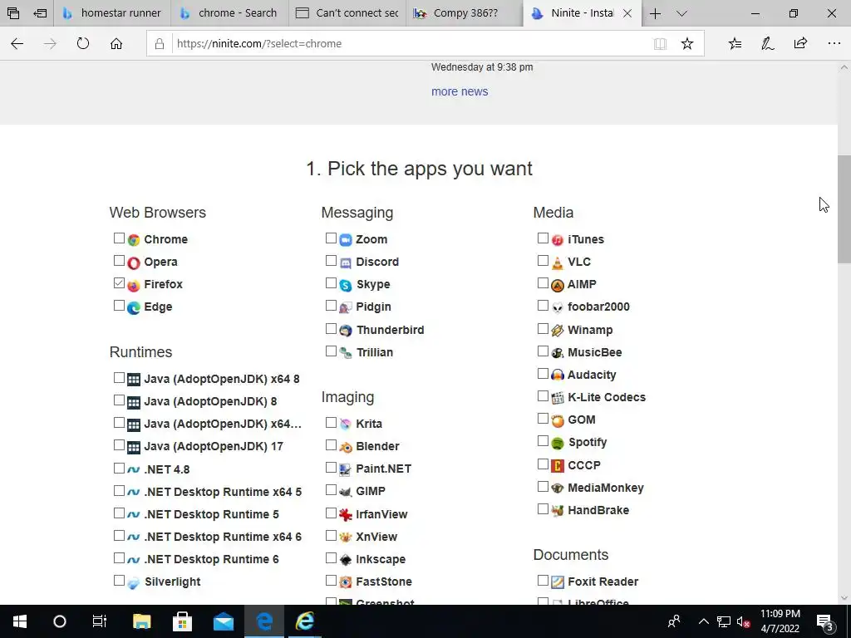Go back to the previous page
This screenshot has height=638, width=851.
[x=17, y=43]
